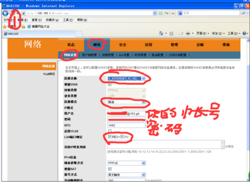Click the printer icon in command bar

(x=188, y=33)
